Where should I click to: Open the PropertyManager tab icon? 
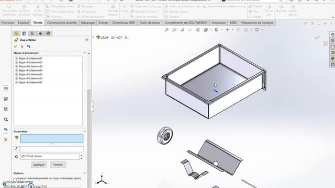click(x=24, y=33)
